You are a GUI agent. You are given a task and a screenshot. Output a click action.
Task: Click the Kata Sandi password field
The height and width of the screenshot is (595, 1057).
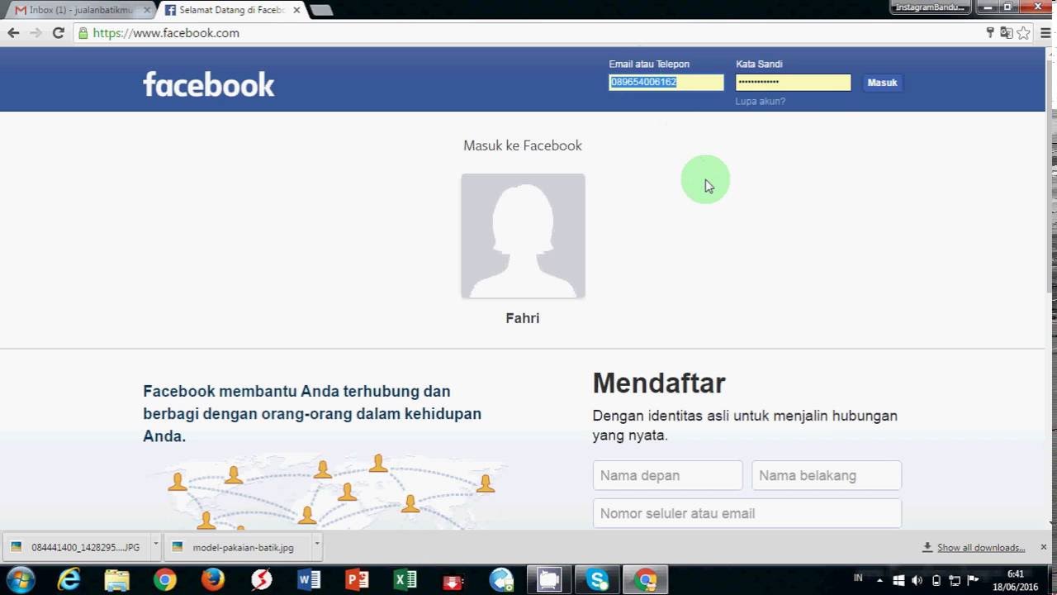(793, 83)
